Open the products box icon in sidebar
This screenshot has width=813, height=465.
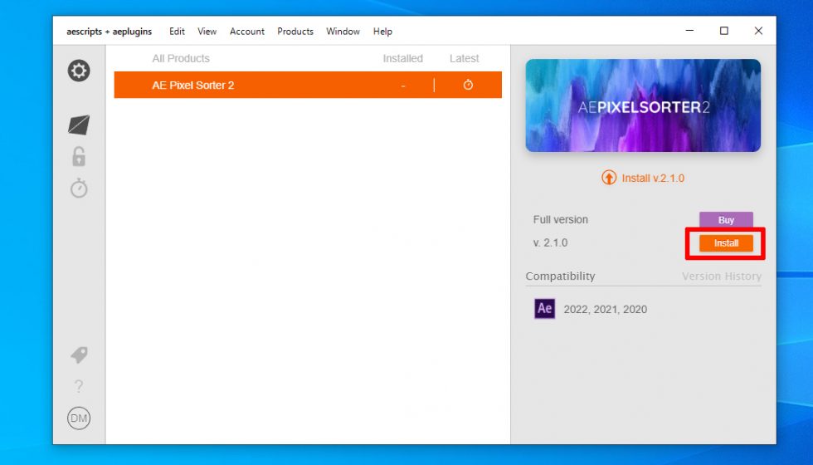(79, 125)
